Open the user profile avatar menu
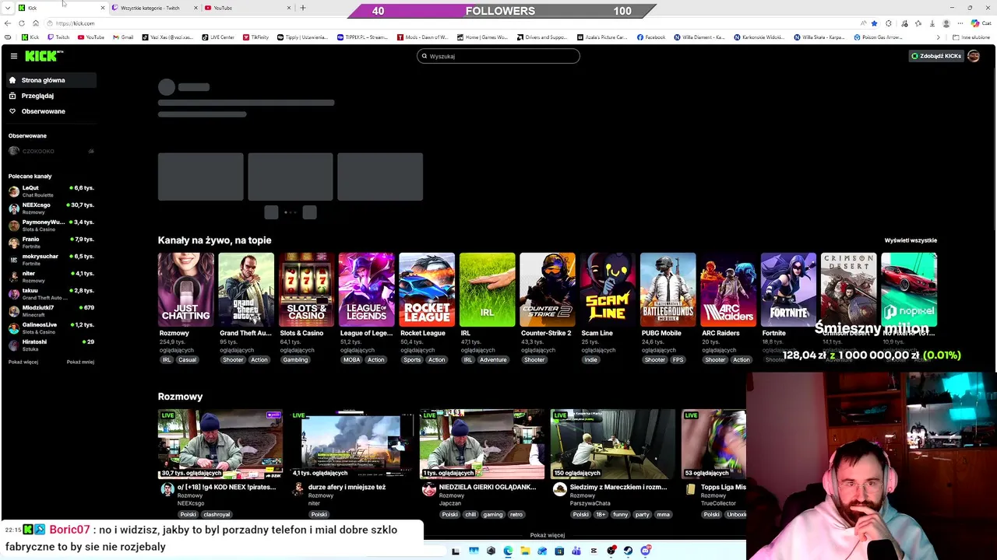This screenshot has height=560, width=997. point(974,56)
